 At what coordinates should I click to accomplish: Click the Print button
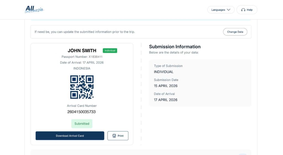(118, 136)
